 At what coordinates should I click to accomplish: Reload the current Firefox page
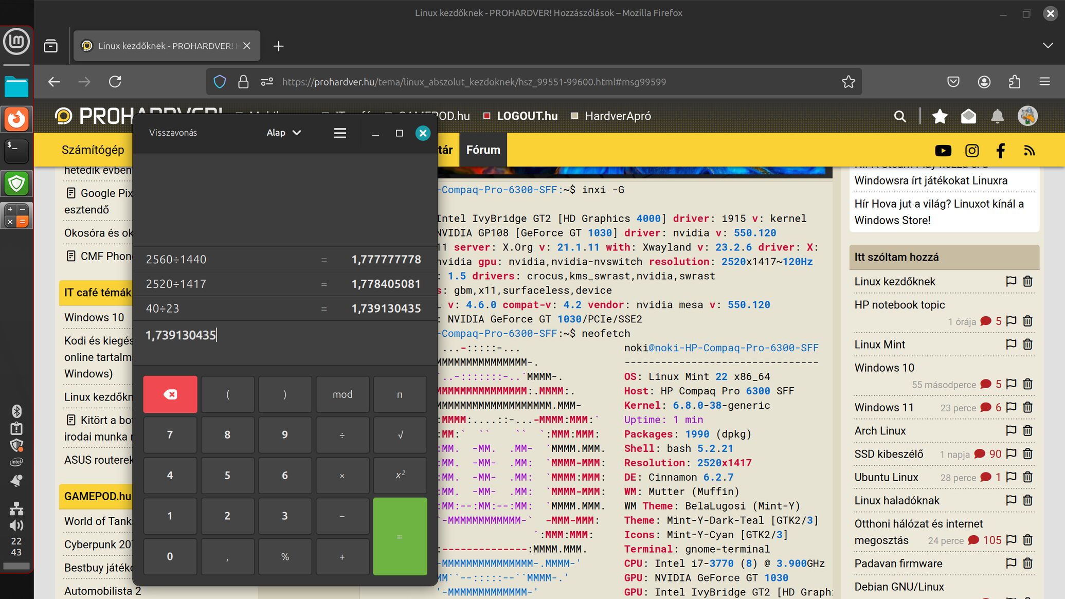(115, 82)
